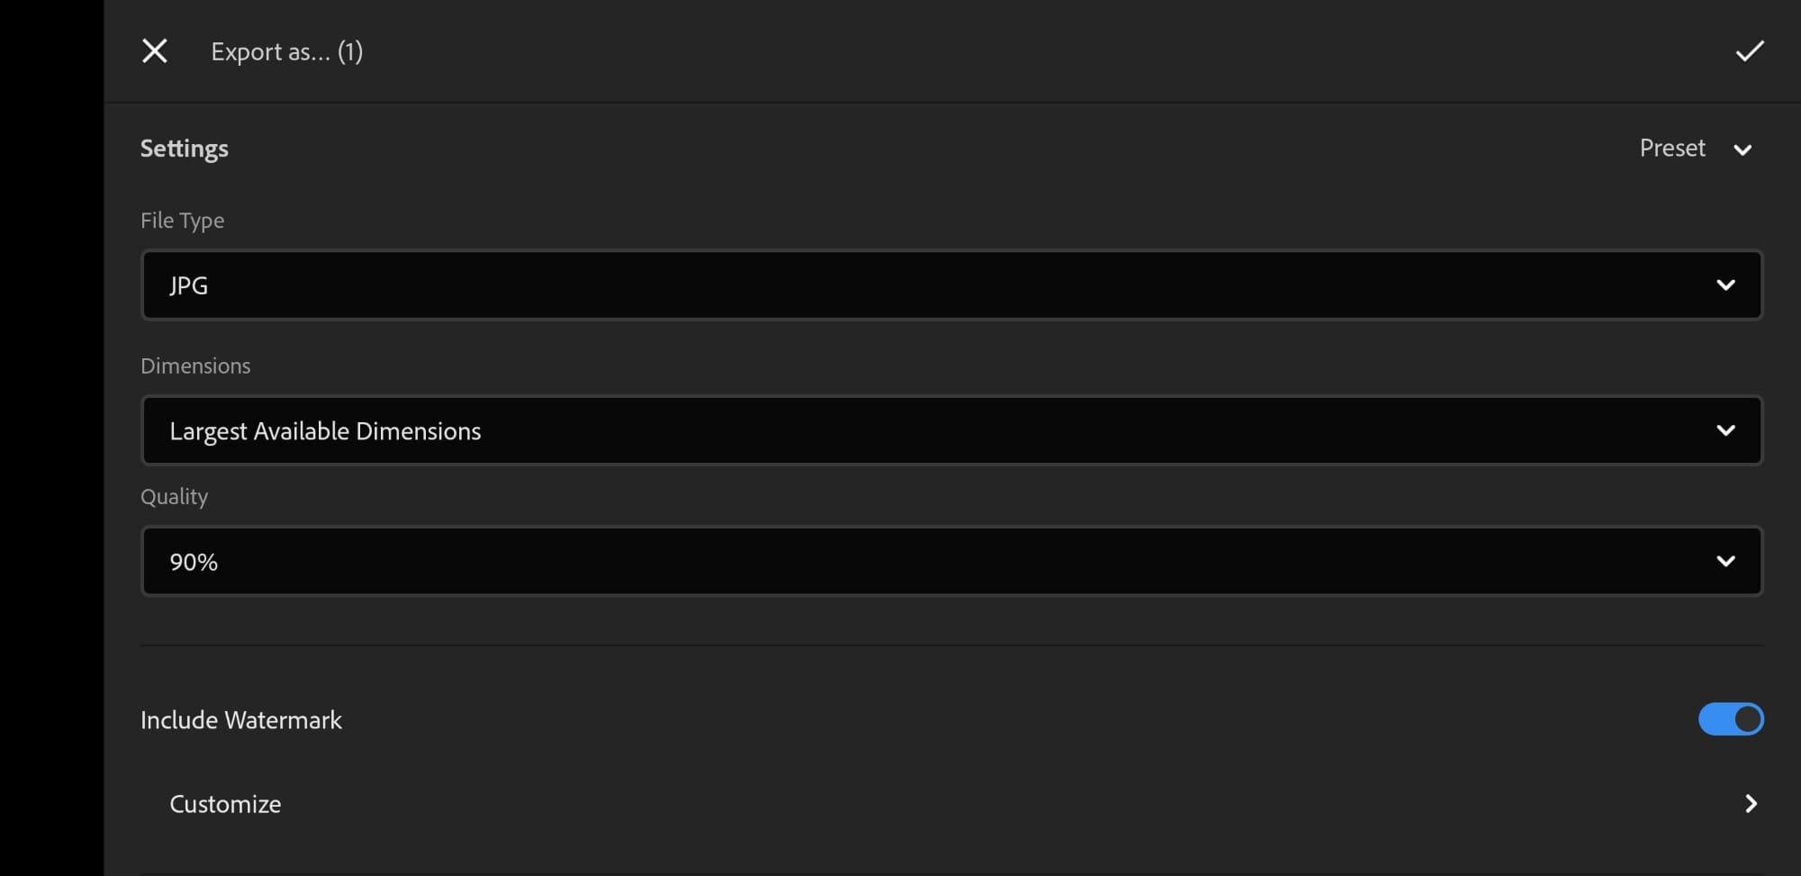The height and width of the screenshot is (876, 1801).
Task: Select the JPG value text
Action: (x=188, y=284)
